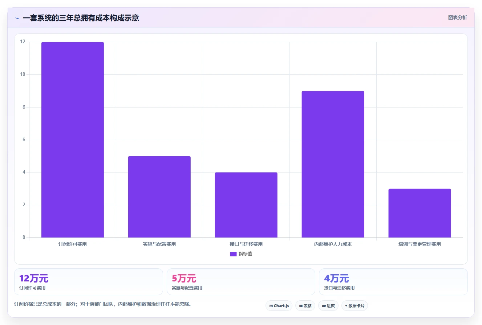This screenshot has width=482, height=325.
Task: Click the chart title 一套系统的三年总拥有成本构成示意
Action: click(81, 18)
